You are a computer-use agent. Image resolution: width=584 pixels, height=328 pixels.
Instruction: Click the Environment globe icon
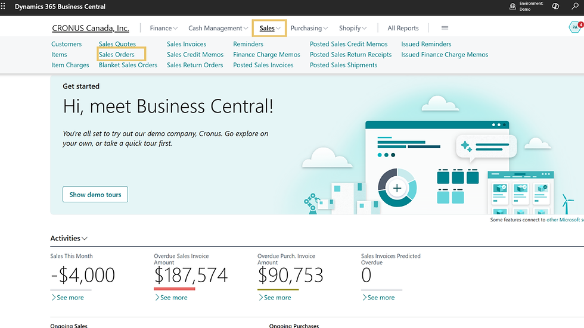pyautogui.click(x=512, y=7)
